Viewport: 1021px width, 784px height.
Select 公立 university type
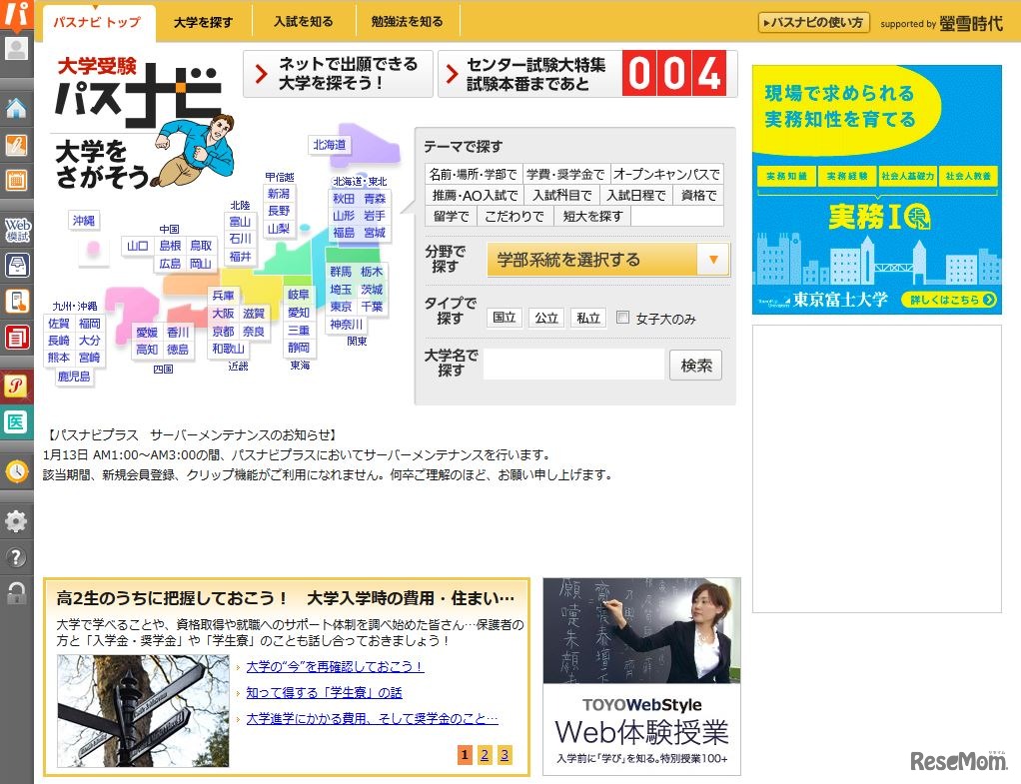coord(546,318)
